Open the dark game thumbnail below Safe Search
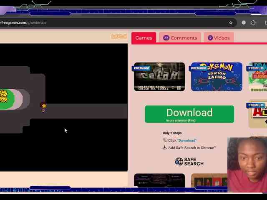Screen dimensions: 267x200 pyautogui.click(x=159, y=180)
